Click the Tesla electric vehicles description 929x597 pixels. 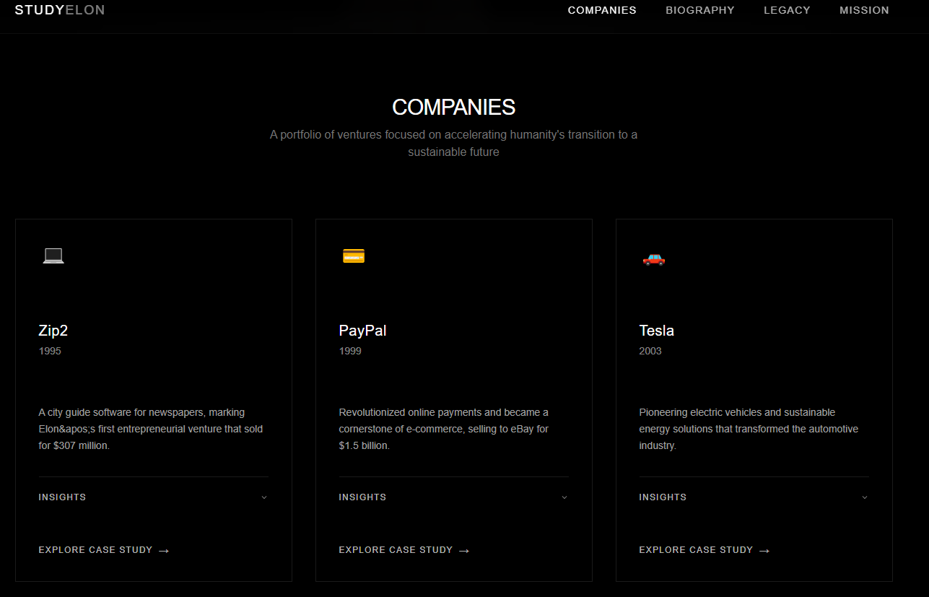[x=749, y=429]
